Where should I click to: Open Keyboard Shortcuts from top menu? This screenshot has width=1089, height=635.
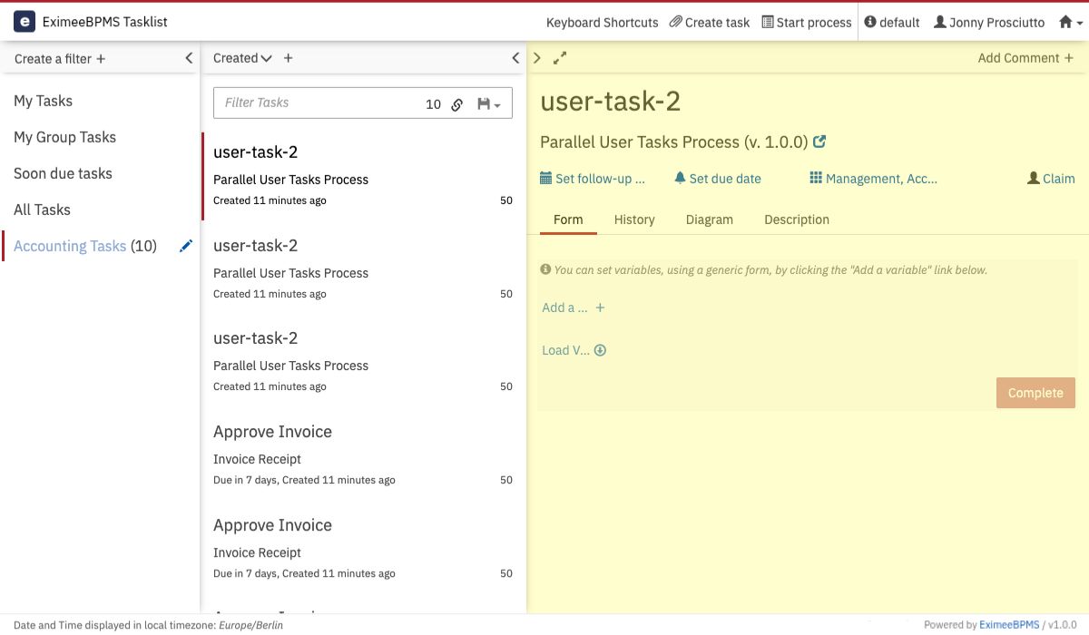click(x=603, y=23)
